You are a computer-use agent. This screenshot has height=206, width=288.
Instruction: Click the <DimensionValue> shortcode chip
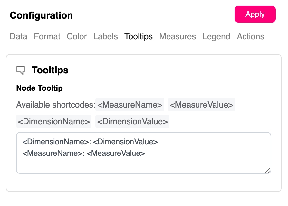132,122
